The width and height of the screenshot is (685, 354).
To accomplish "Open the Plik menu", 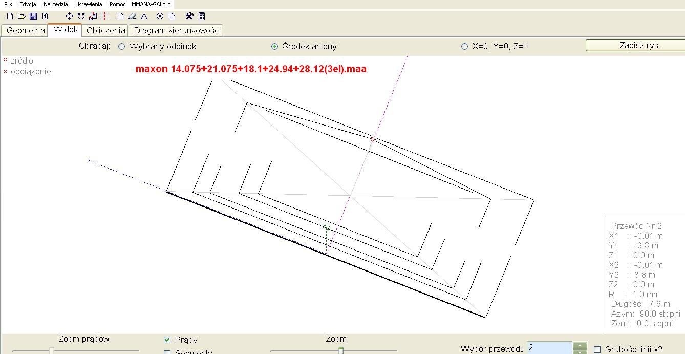I will pyautogui.click(x=8, y=4).
